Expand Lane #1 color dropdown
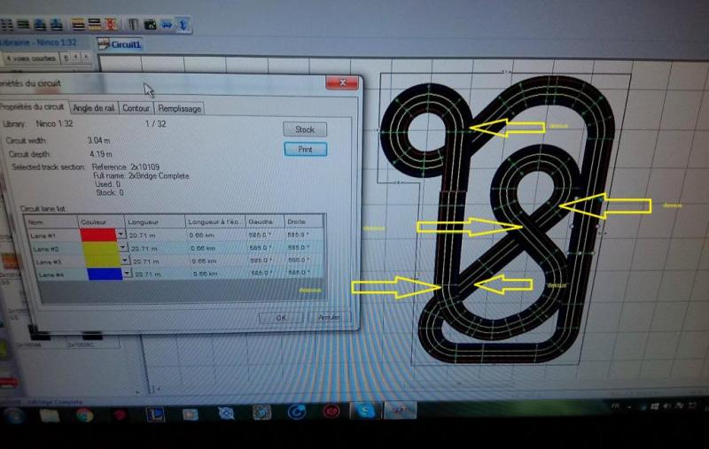 121,235
